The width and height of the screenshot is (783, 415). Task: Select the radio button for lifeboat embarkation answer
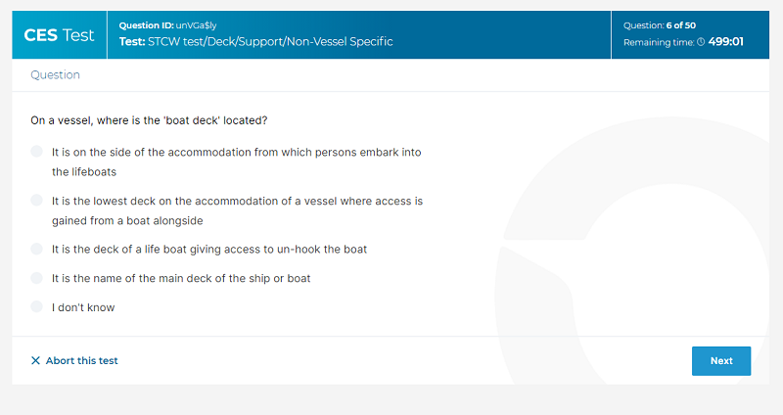pyautogui.click(x=36, y=152)
